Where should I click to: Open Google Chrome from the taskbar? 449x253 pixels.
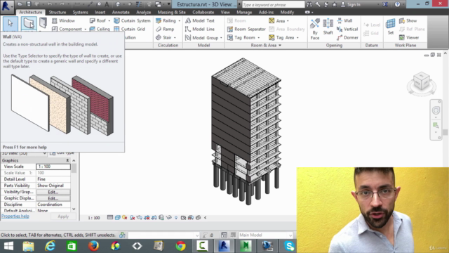coord(180,246)
